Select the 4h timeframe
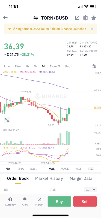101x218 pixels. 35,66
